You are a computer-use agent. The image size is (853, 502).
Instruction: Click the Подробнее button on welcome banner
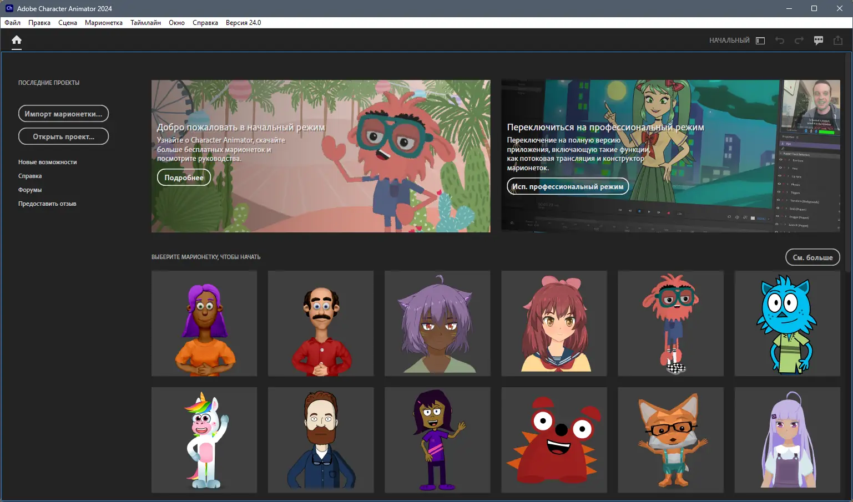(184, 178)
